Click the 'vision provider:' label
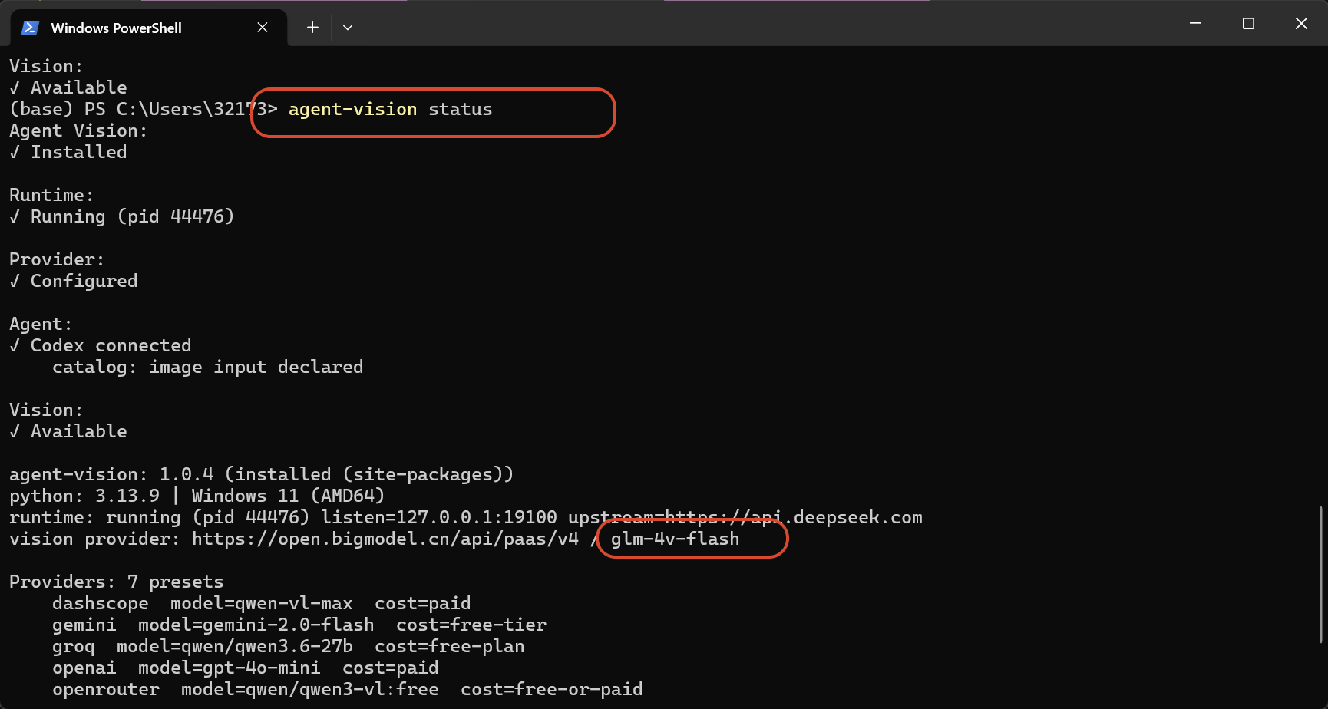 pyautogui.click(x=94, y=539)
